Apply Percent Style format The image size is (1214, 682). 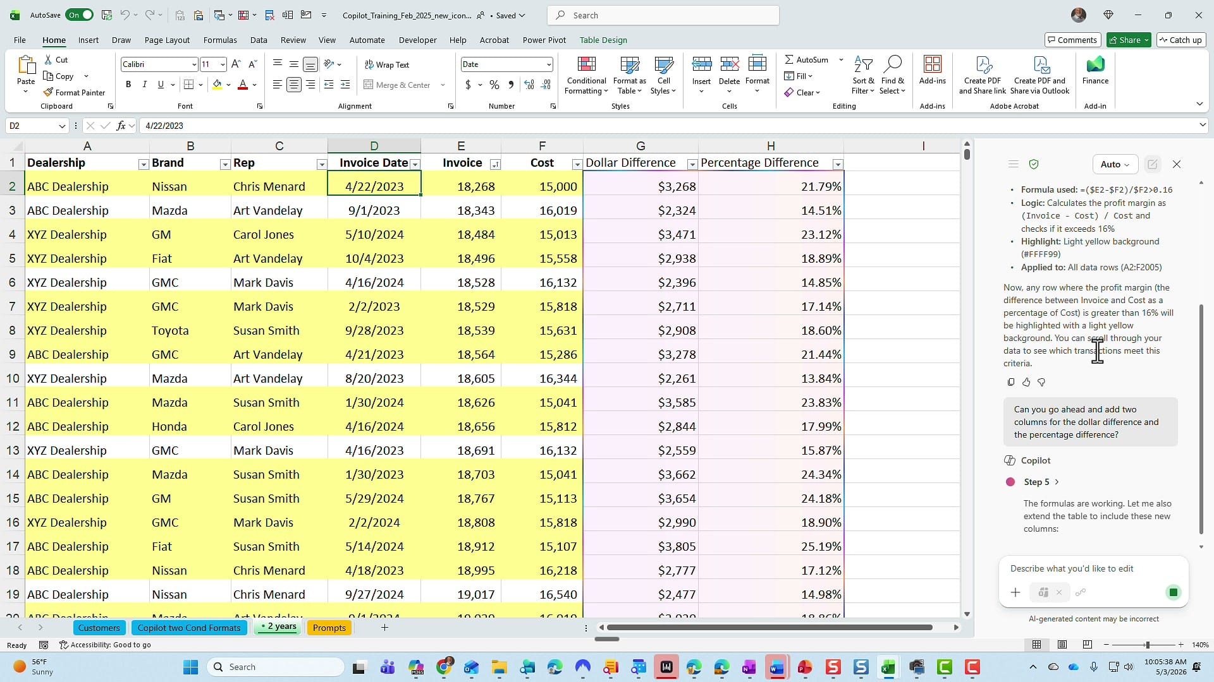[x=494, y=85]
